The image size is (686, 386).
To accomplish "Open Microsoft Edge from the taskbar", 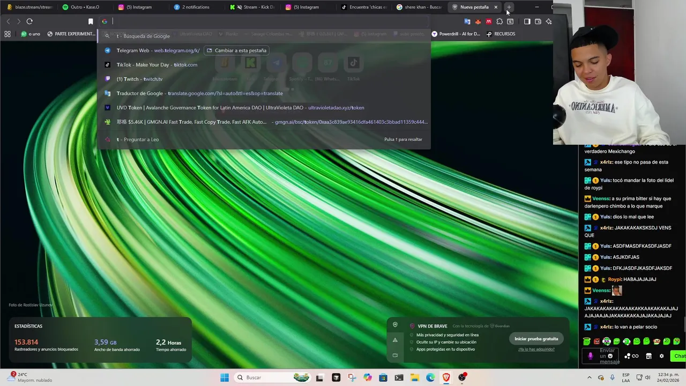I will tap(430, 377).
